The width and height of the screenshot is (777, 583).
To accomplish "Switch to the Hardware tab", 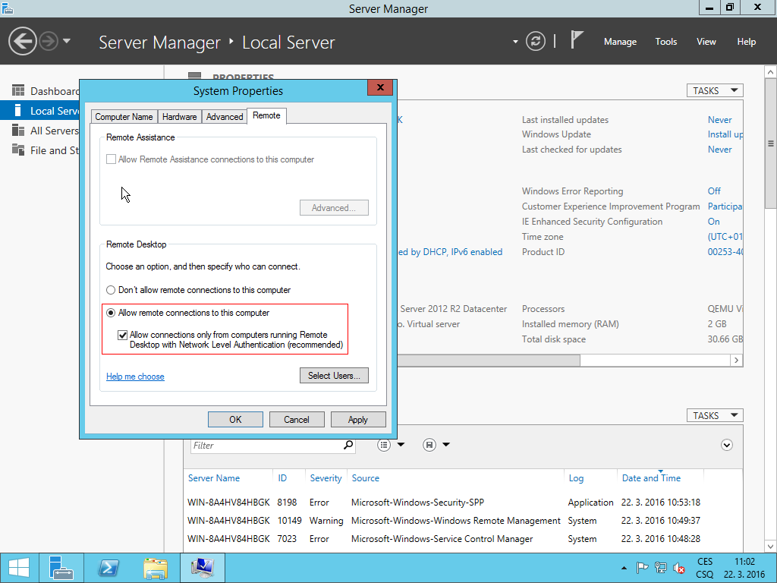I will (179, 116).
